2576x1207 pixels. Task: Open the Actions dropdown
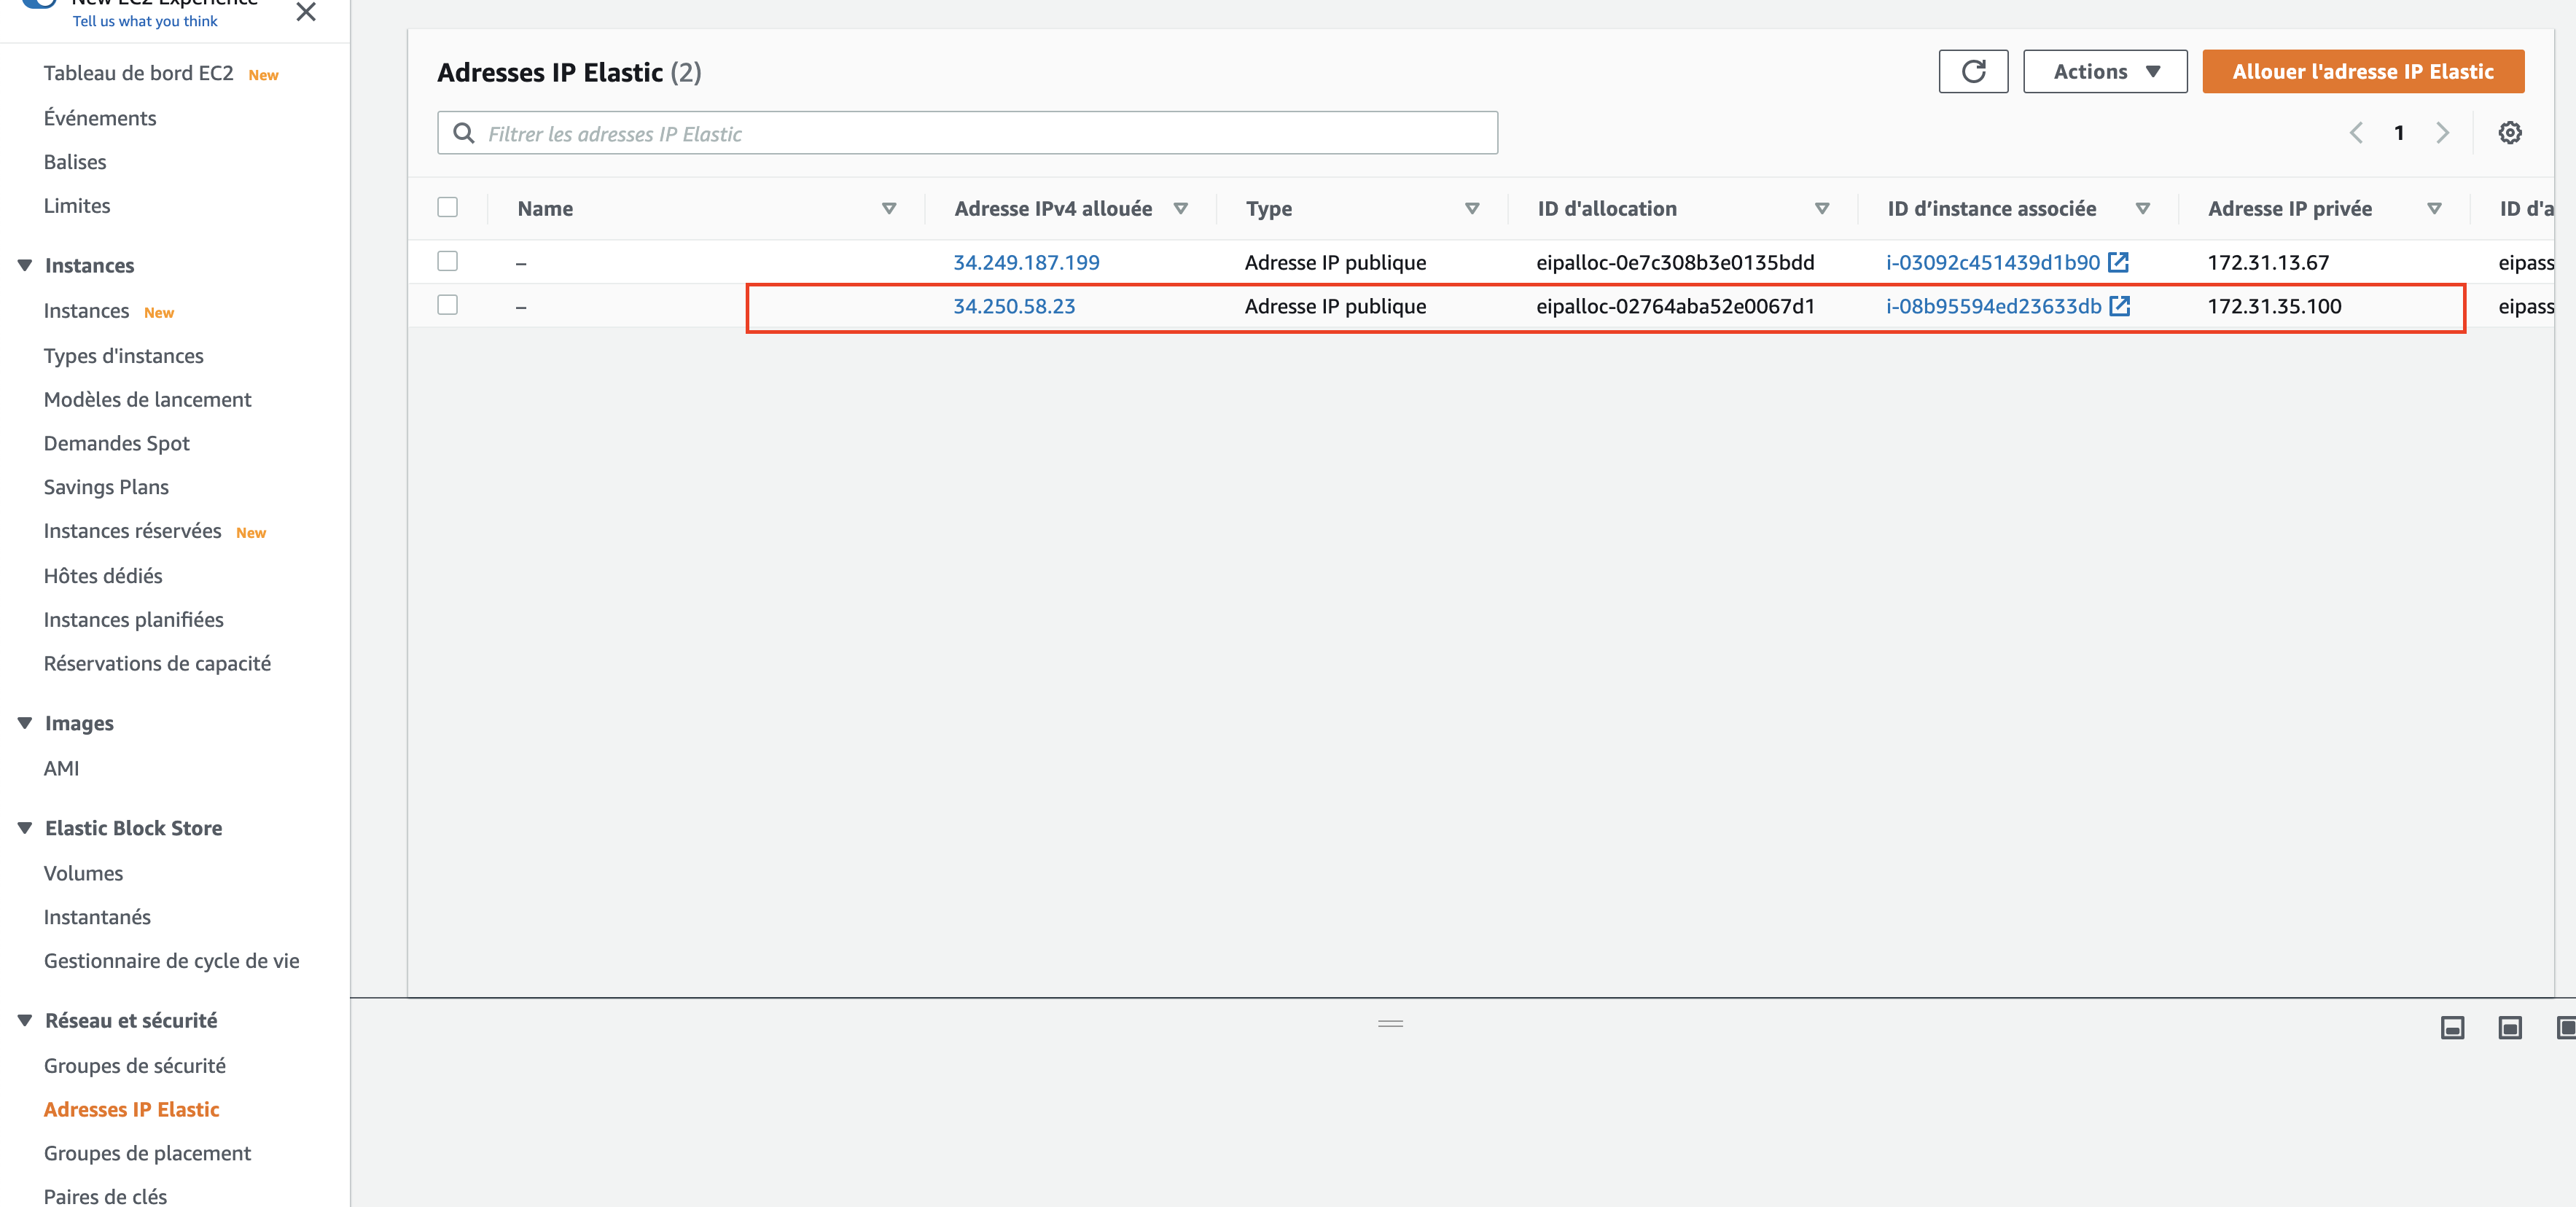(x=2104, y=72)
